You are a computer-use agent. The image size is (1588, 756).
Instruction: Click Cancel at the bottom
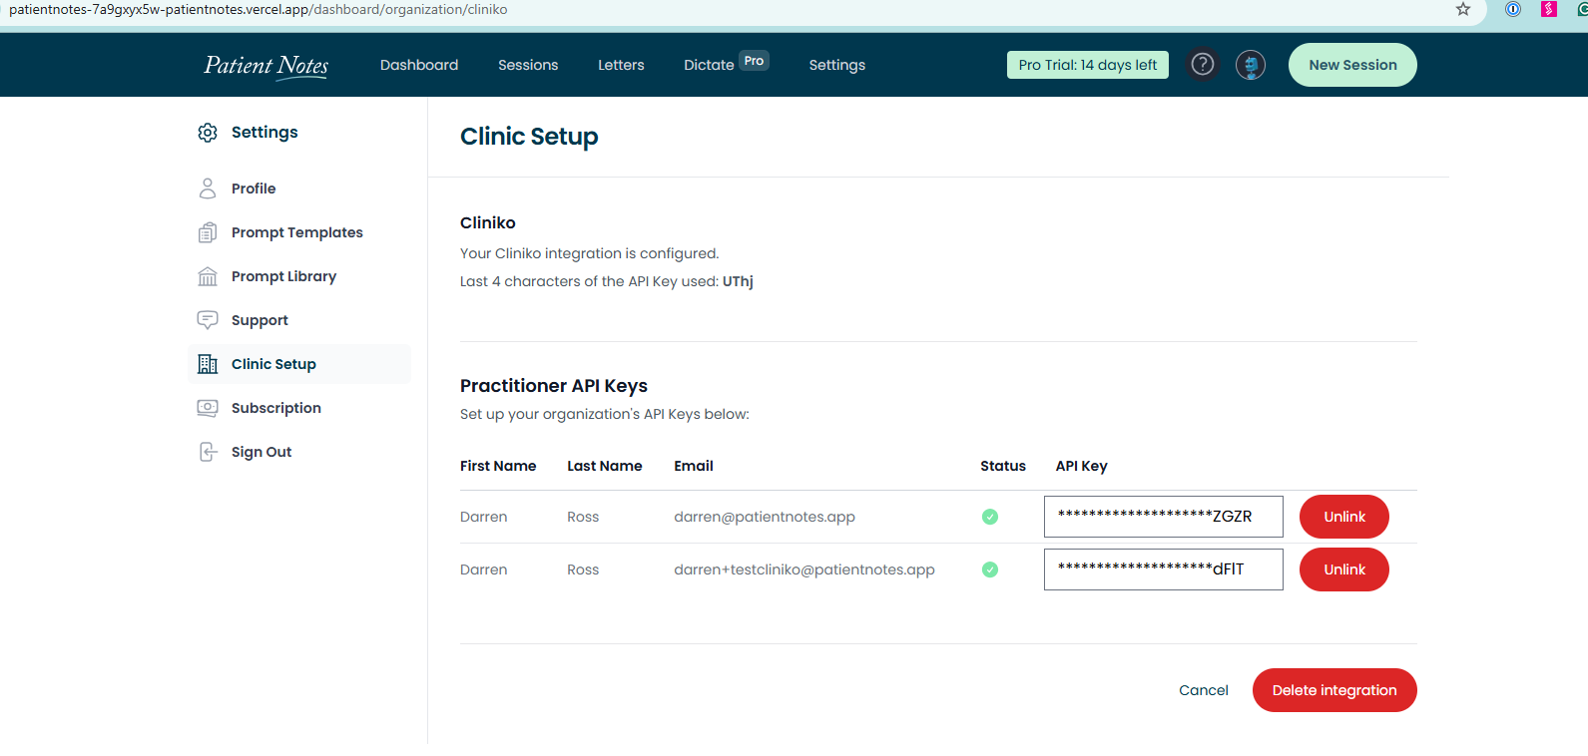pos(1204,690)
